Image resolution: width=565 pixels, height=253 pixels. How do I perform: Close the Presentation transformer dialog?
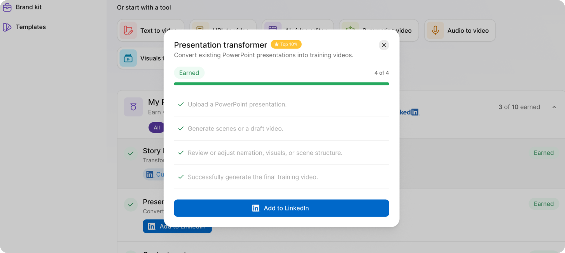(384, 45)
